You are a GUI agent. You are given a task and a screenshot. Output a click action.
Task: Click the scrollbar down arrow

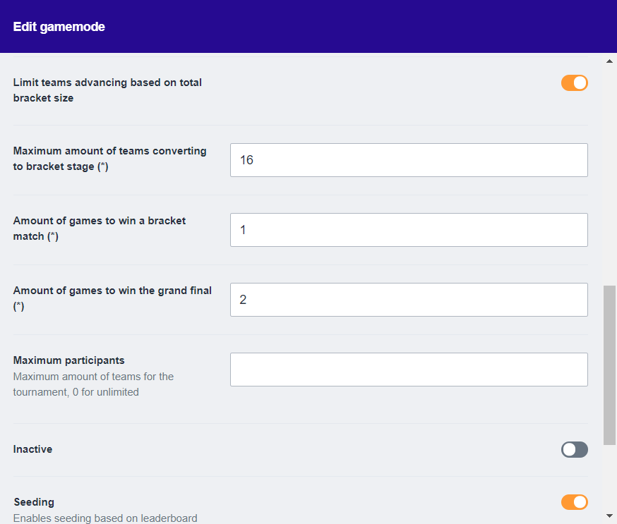[x=610, y=517]
